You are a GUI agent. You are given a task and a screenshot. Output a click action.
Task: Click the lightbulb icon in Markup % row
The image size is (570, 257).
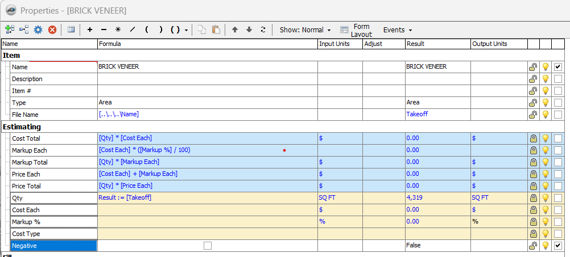pos(545,222)
